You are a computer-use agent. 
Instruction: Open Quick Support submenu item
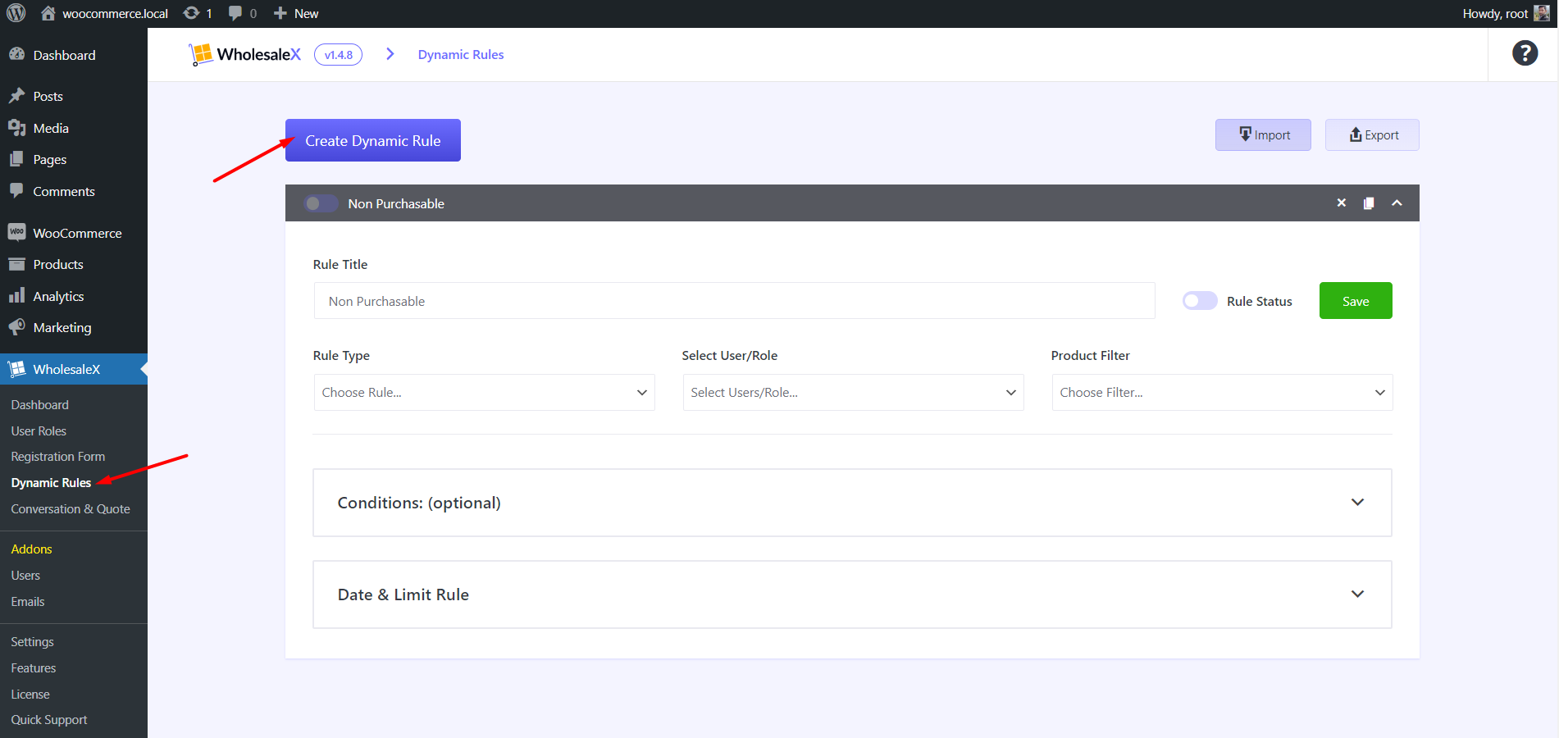point(49,719)
